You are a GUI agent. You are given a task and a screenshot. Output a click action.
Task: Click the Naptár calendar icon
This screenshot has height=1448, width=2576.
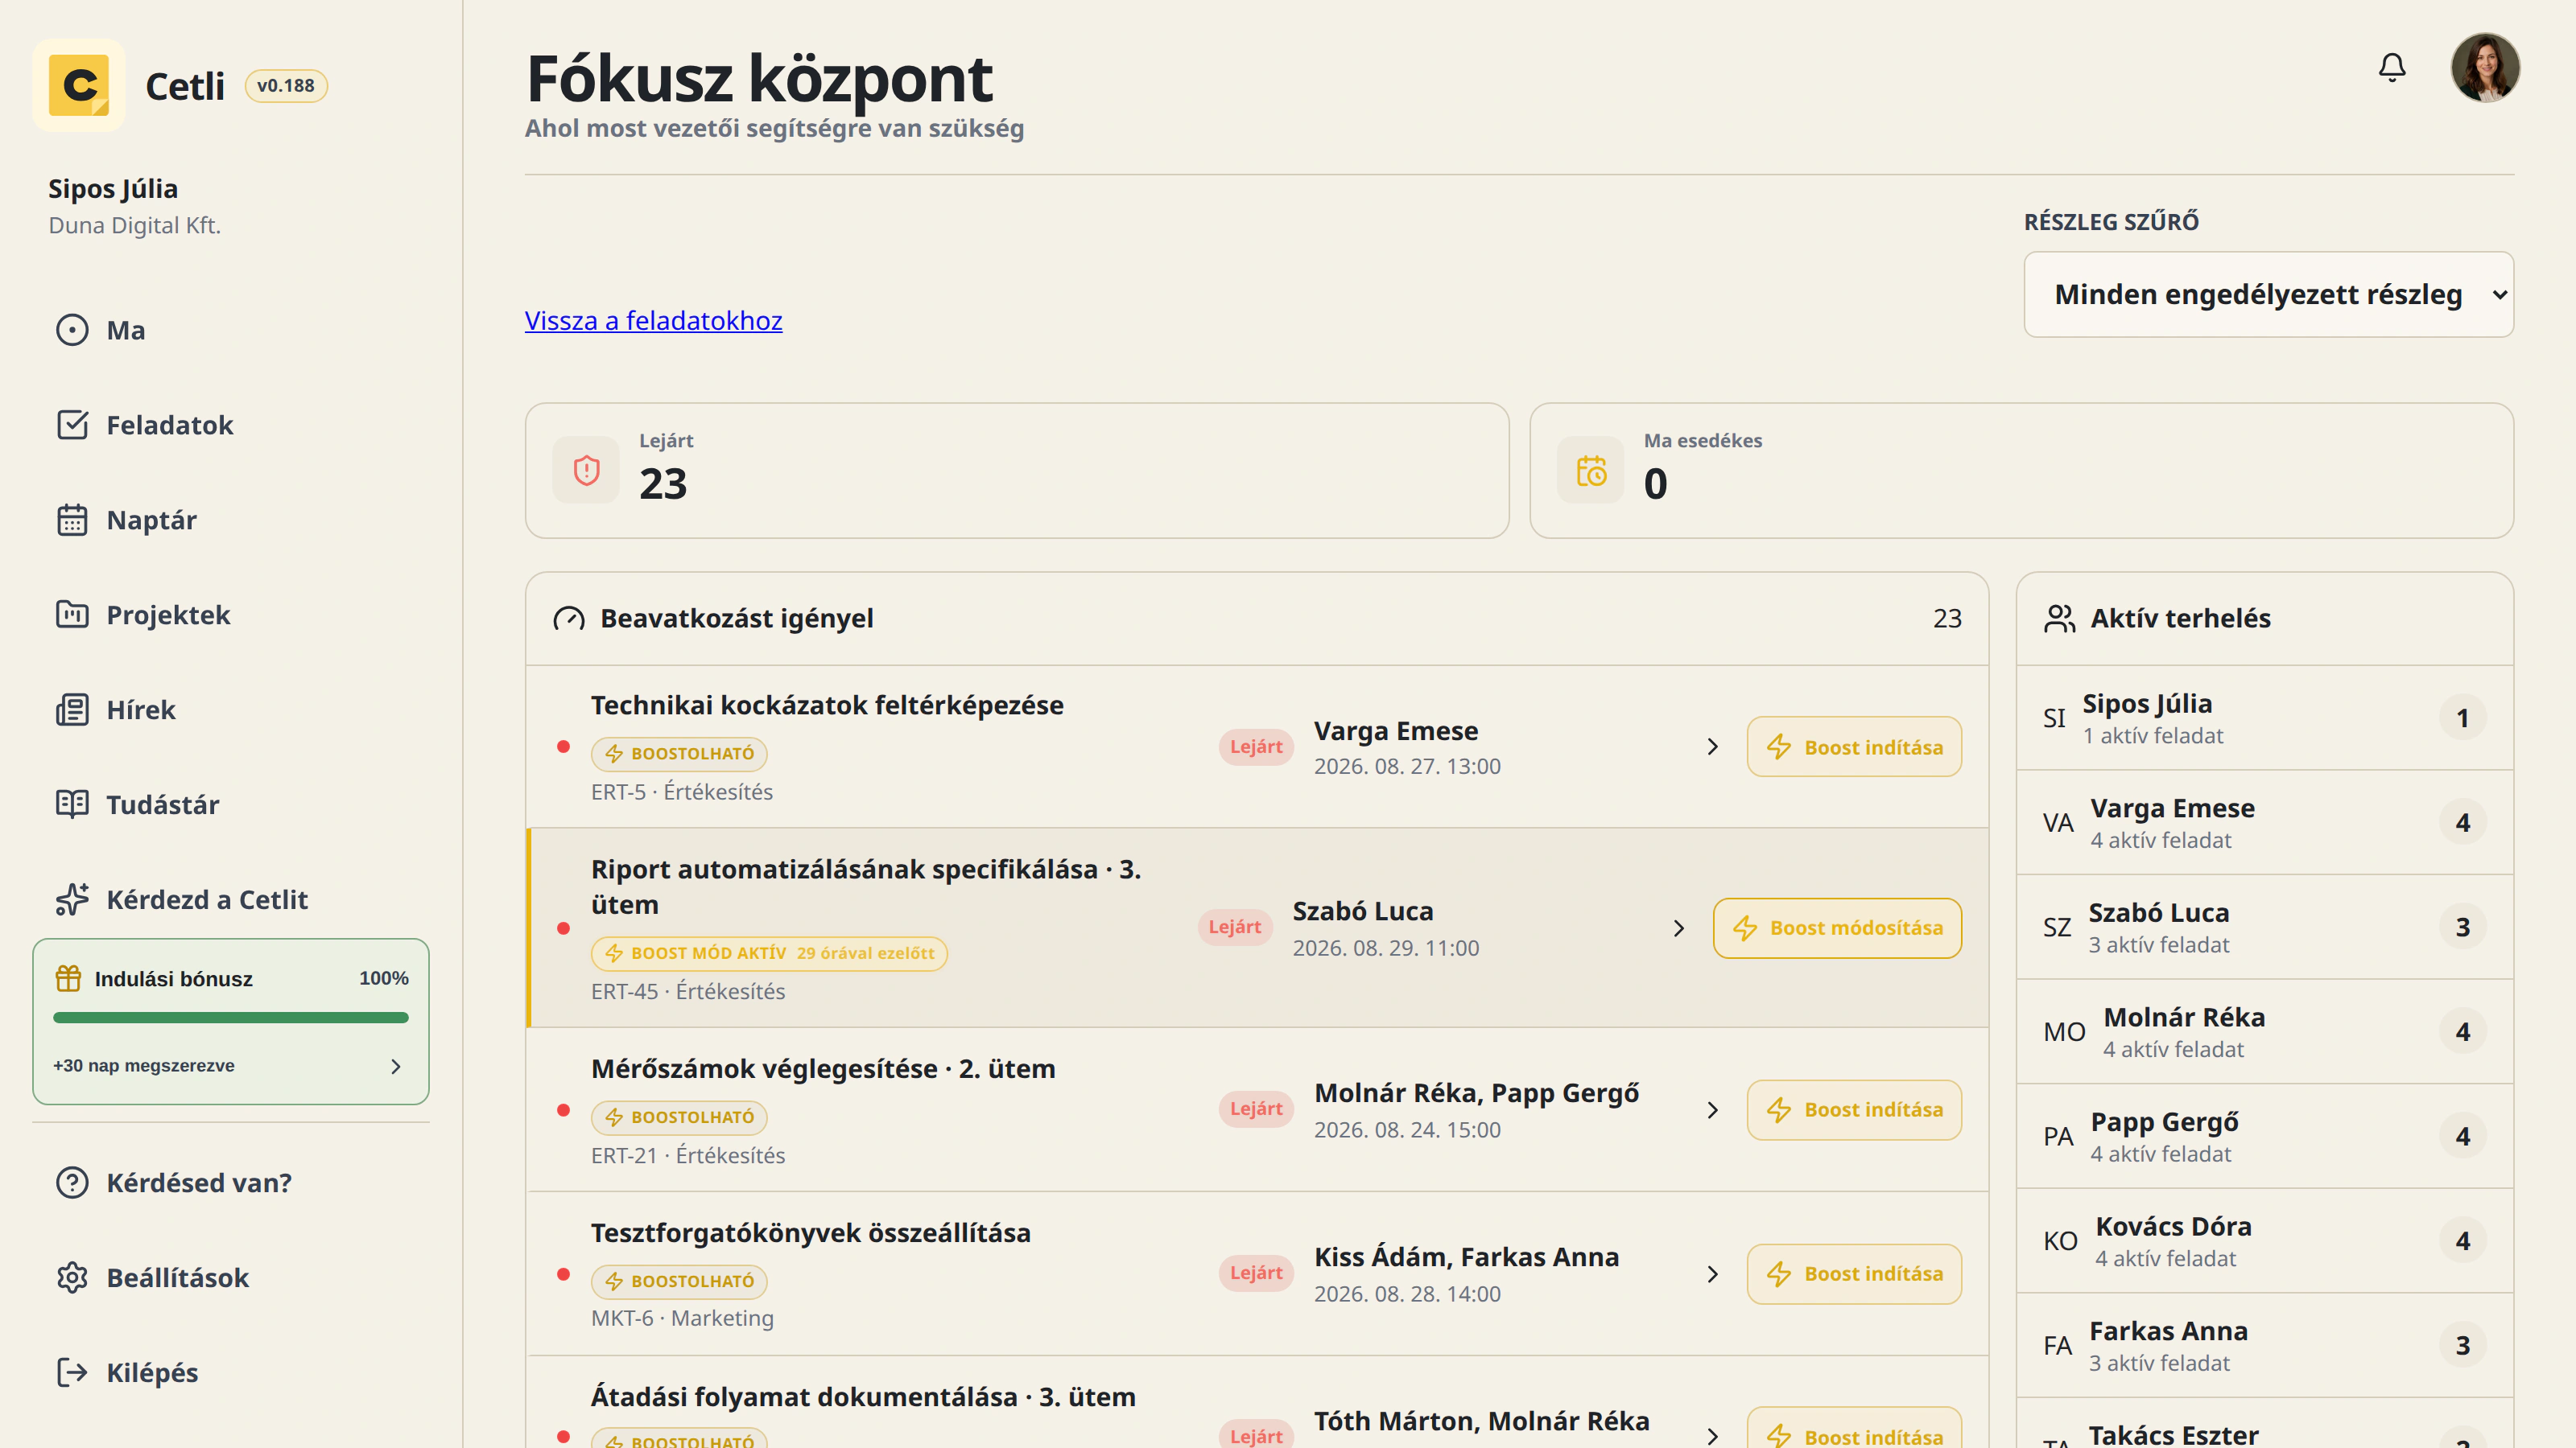pos(72,520)
